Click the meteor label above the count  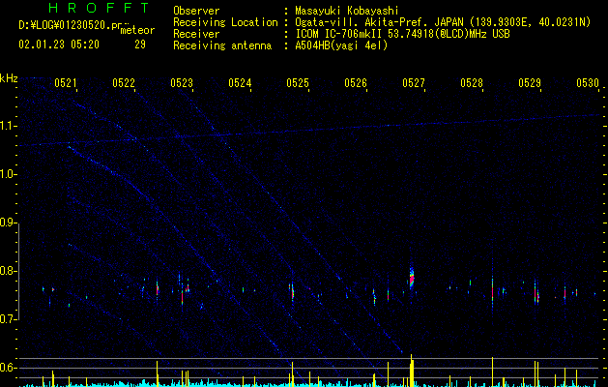click(137, 30)
